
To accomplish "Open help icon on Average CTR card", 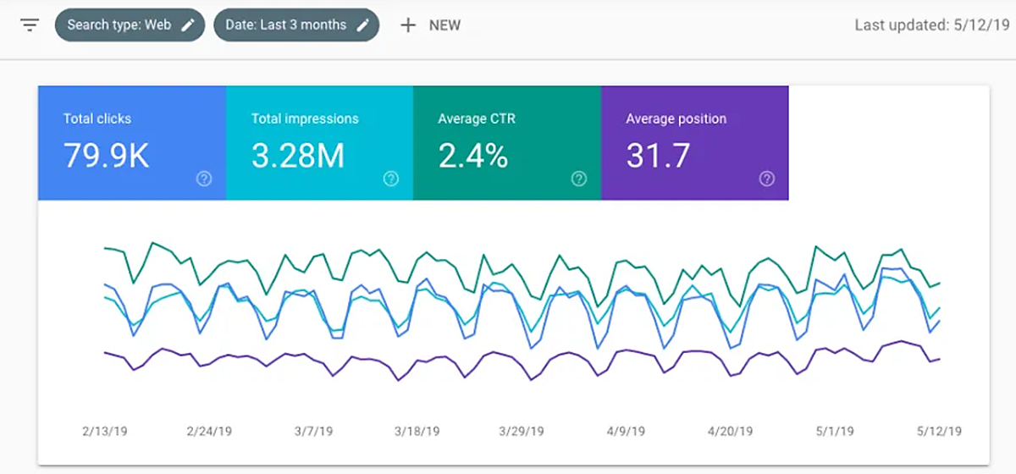I will [578, 179].
